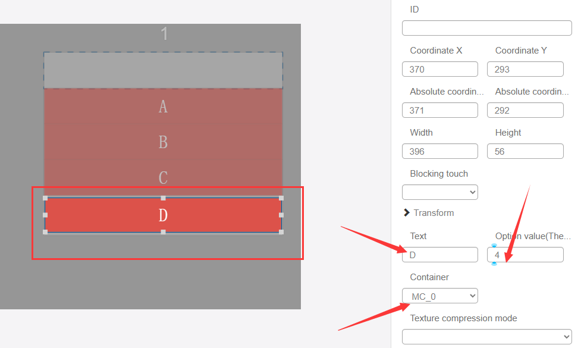Select option C in the canvas list
Image resolution: width=581 pixels, height=348 pixels.
(163, 177)
